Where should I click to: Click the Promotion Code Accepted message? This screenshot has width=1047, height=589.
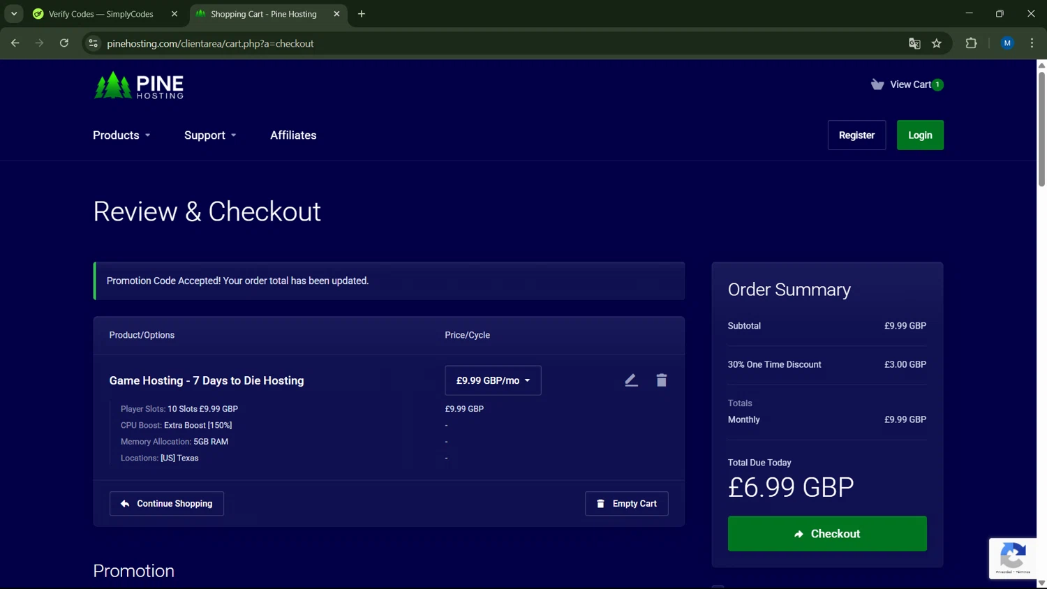click(x=237, y=281)
